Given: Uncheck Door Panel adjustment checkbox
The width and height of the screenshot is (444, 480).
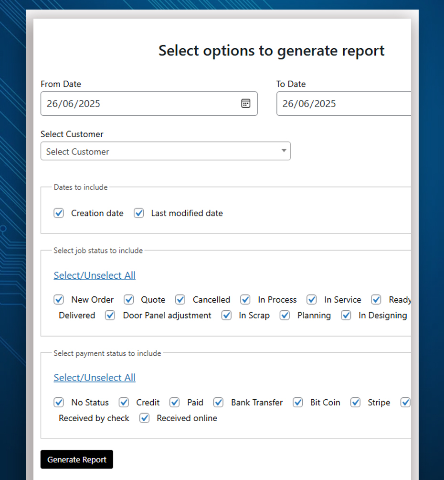Looking at the screenshot, I should click(x=110, y=316).
